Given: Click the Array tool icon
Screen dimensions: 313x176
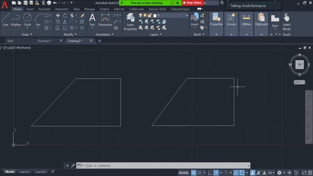Looking at the screenshot, I should tap(72, 28).
